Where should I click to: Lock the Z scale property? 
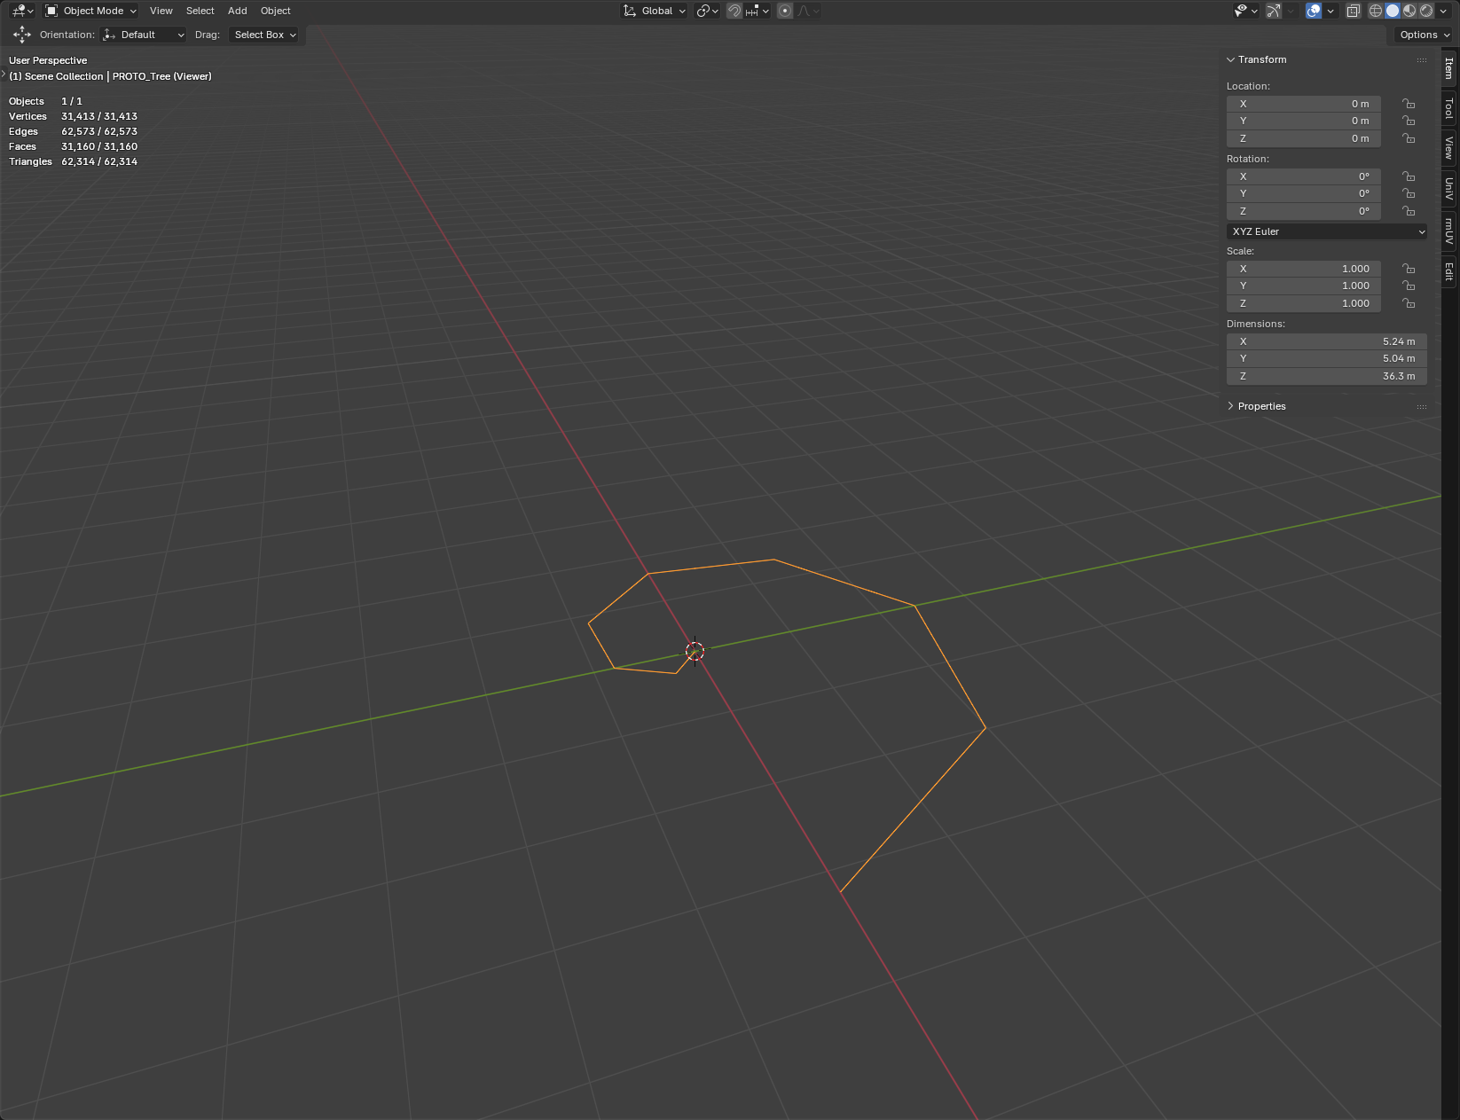click(x=1409, y=303)
